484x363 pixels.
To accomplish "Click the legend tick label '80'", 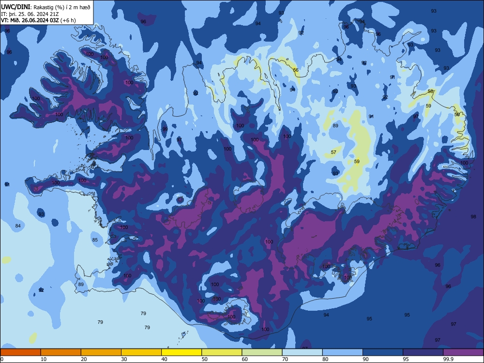I will (x=325, y=359).
